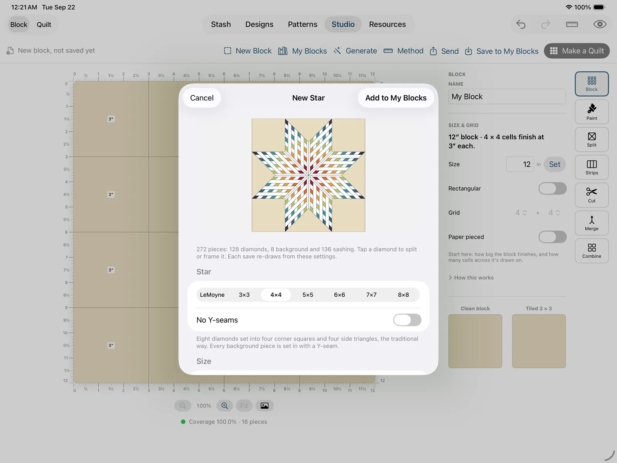Open the Method option
617x463 pixels.
point(403,51)
